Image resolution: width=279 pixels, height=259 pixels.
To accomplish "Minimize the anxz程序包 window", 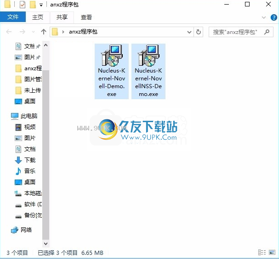I will [x=227, y=4].
